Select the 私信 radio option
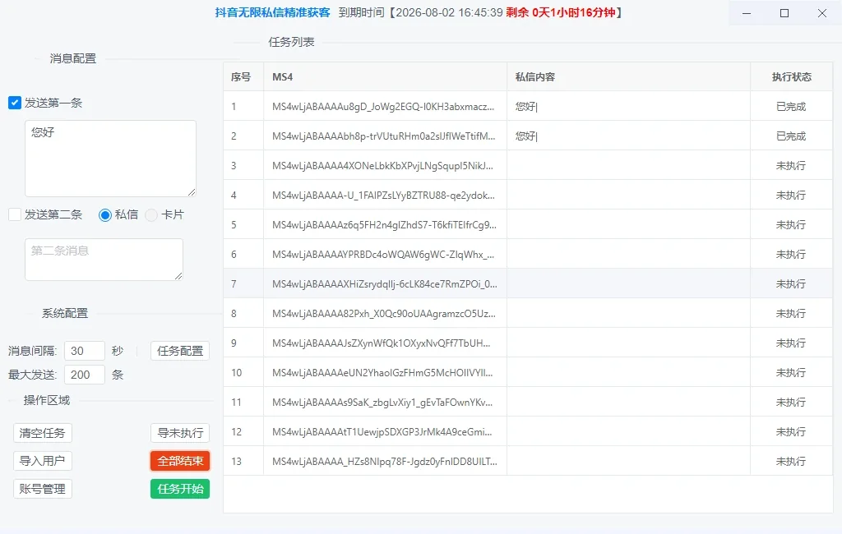 [x=105, y=214]
